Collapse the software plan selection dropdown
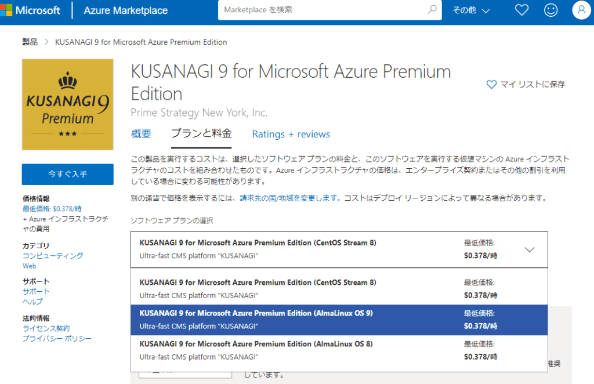 pyautogui.click(x=530, y=249)
